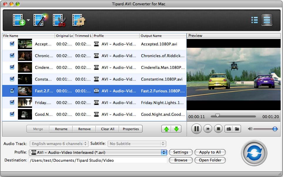Uncheck the Cinderella file checkbox
The image size is (283, 177).
[x=12, y=67]
